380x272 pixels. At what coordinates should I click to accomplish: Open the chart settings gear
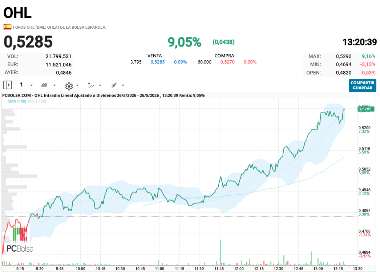click(69, 86)
